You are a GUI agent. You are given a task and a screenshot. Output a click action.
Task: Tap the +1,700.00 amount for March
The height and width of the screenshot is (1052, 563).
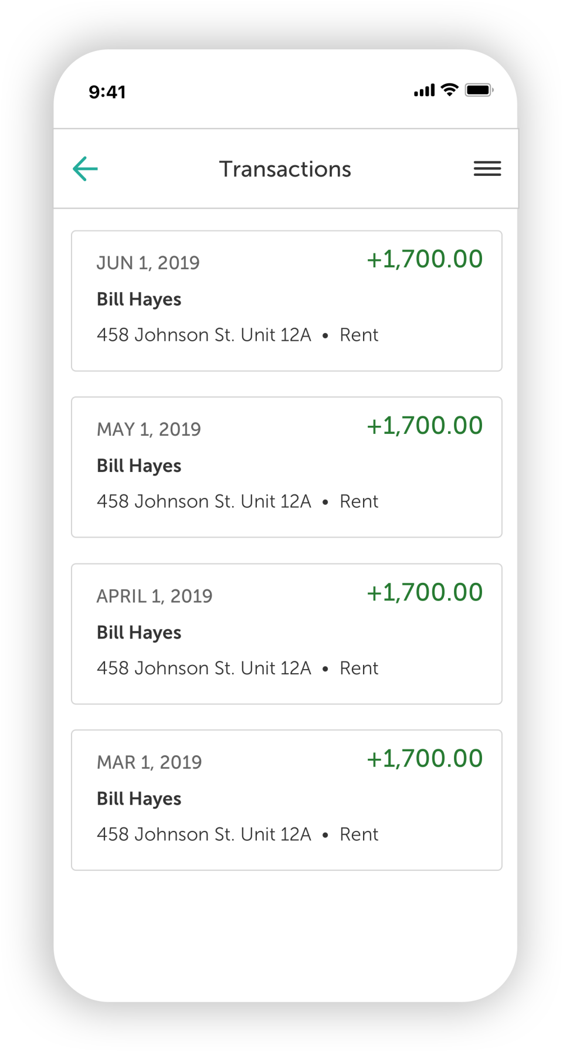[x=424, y=759]
